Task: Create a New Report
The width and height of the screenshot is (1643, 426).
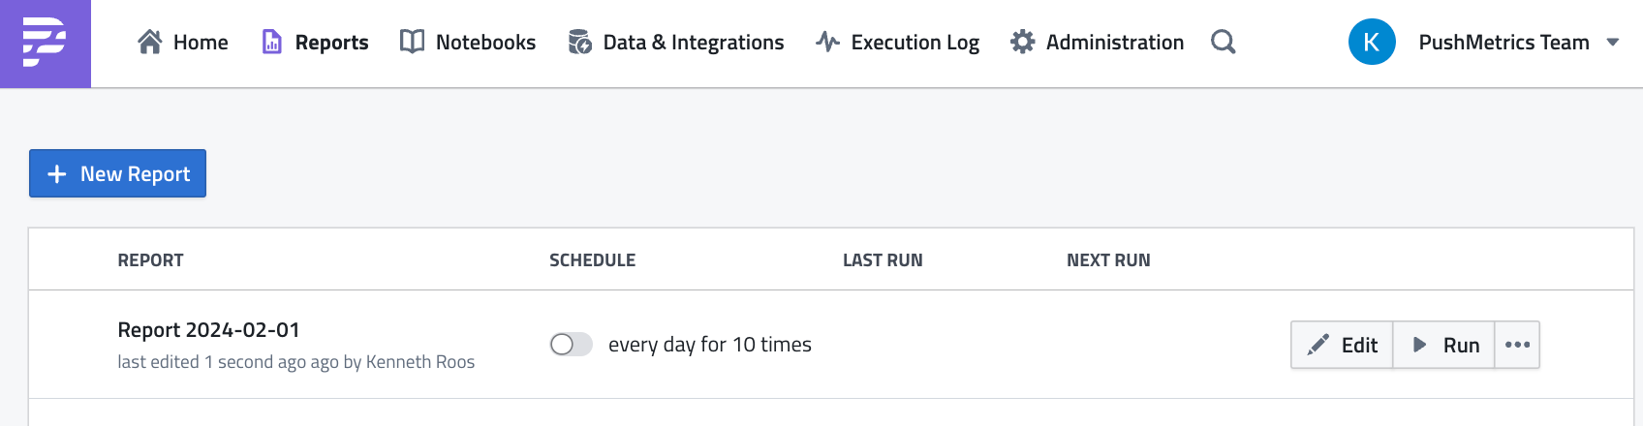Action: coord(117,173)
